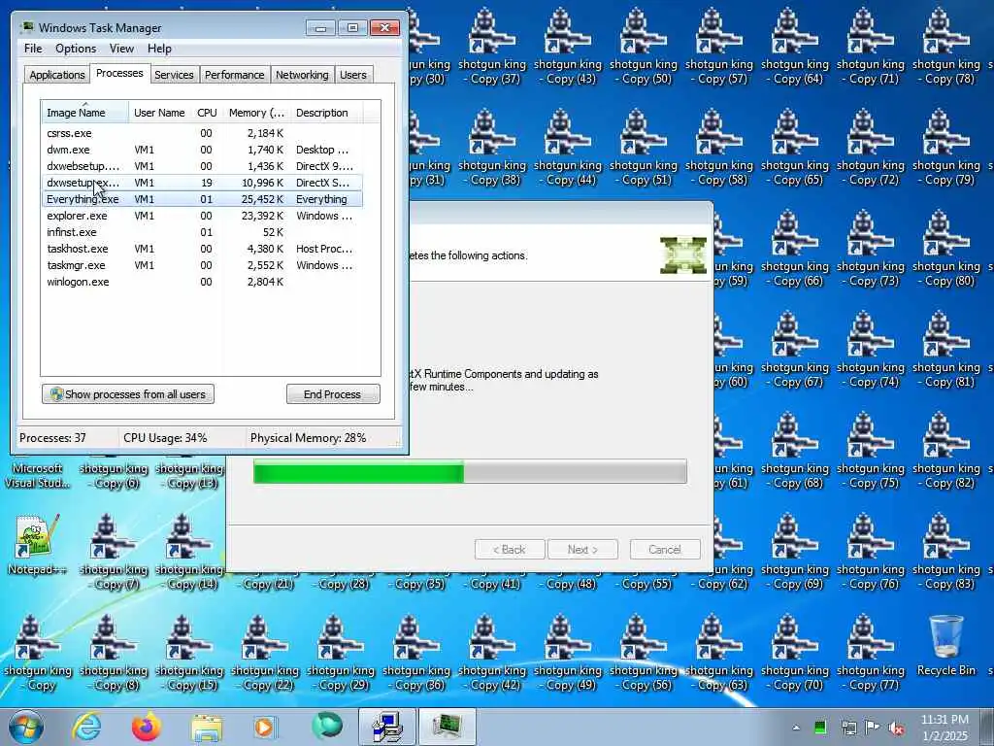Click the DirectX setup progress bar
This screenshot has height=746, width=994.
[x=470, y=471]
